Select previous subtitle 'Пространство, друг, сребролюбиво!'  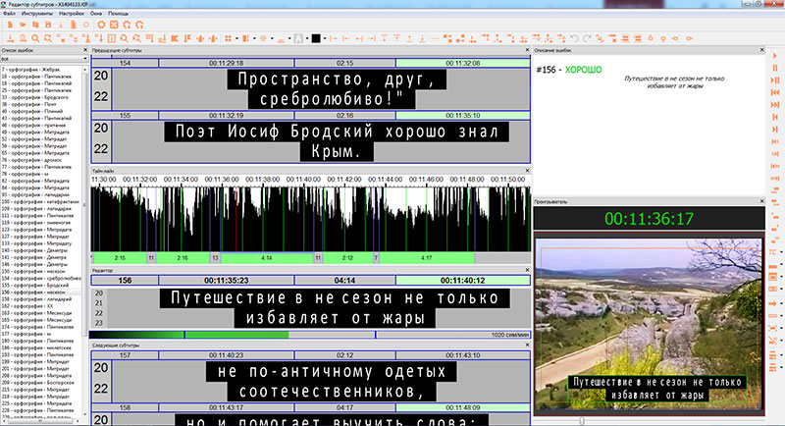pyautogui.click(x=337, y=89)
